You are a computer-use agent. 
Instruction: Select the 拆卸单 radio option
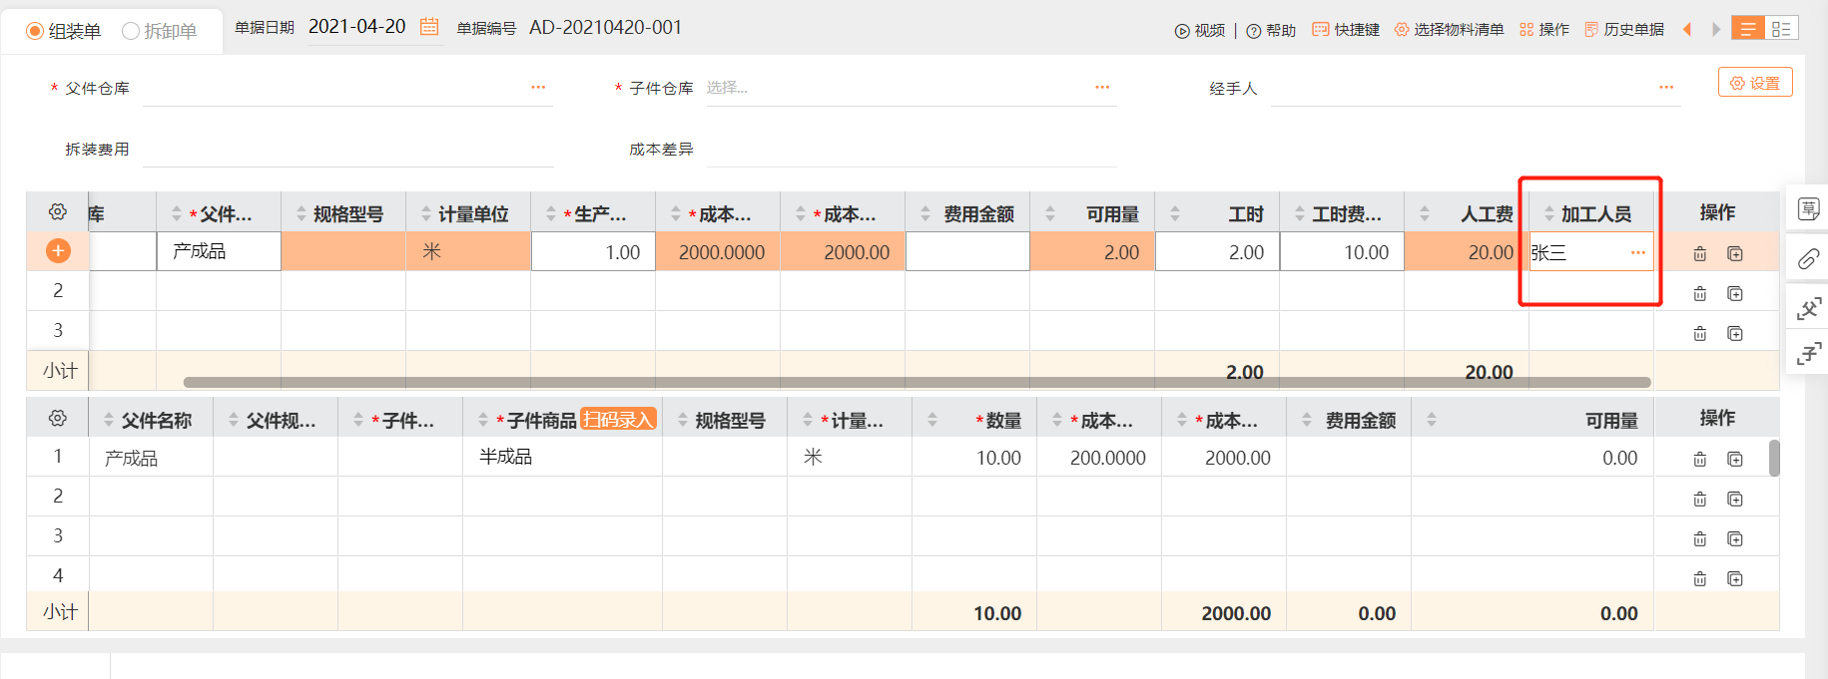pyautogui.click(x=130, y=31)
